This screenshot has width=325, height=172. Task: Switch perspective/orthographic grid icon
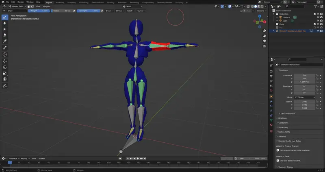tap(264, 46)
